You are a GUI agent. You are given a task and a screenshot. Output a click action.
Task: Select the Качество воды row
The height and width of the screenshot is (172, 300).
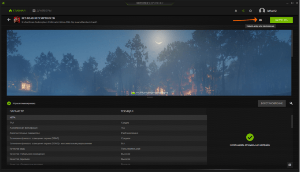tap(107, 149)
